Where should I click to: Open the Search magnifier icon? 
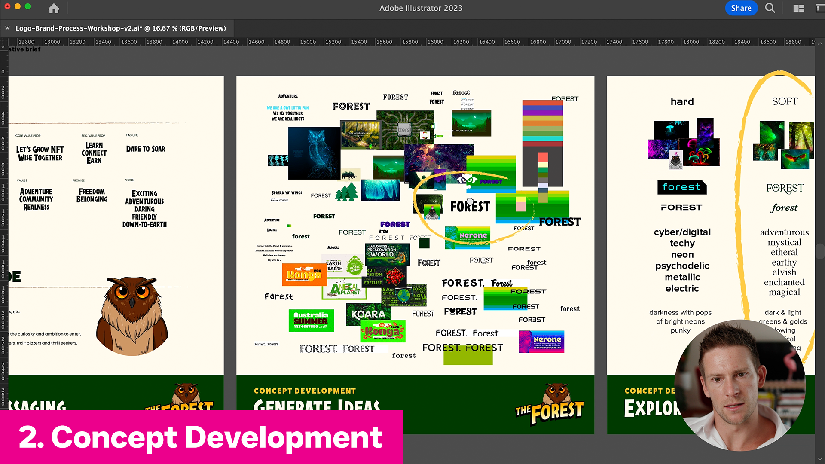770,8
